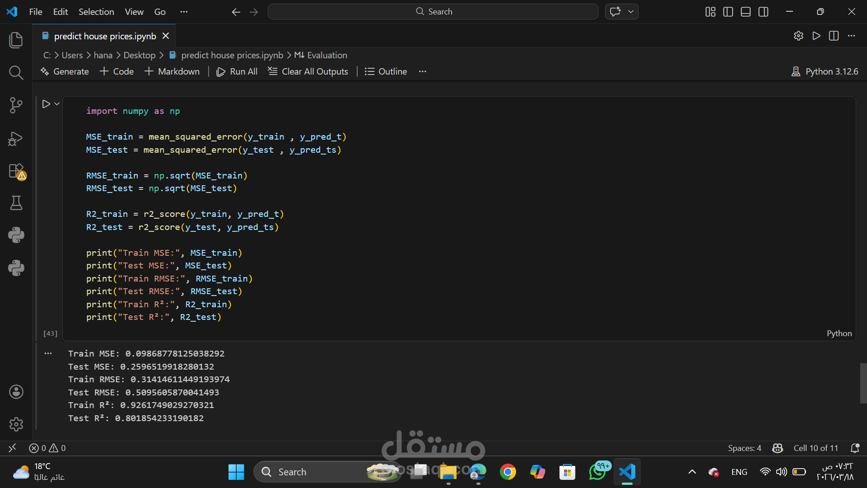Screen dimensions: 867x488
Task: Toggle the secondary side bar layout
Action: click(763, 12)
